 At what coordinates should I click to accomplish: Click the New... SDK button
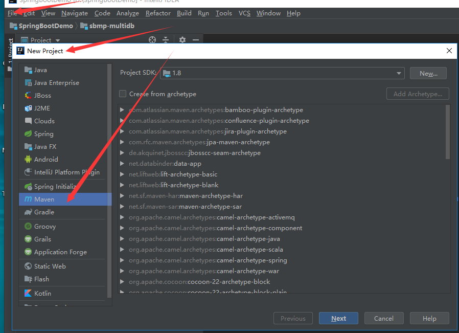(x=428, y=73)
